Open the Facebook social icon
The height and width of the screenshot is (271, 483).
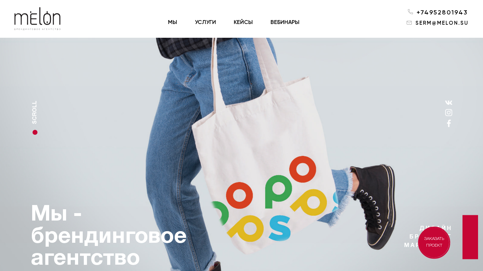click(449, 124)
